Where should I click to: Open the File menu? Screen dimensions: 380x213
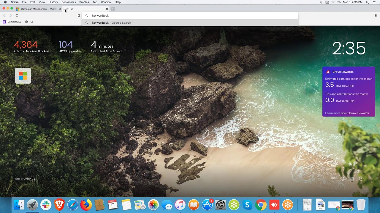point(24,2)
